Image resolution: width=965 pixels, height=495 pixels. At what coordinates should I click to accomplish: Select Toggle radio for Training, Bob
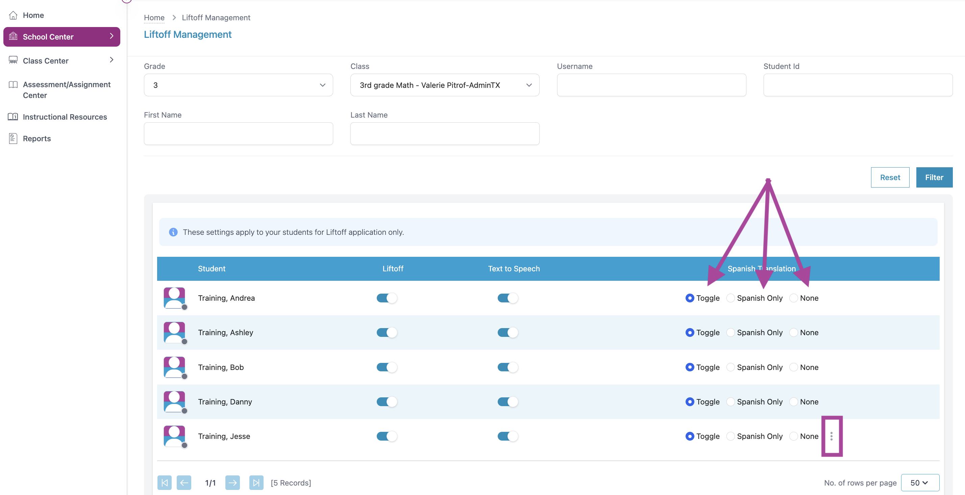point(690,367)
